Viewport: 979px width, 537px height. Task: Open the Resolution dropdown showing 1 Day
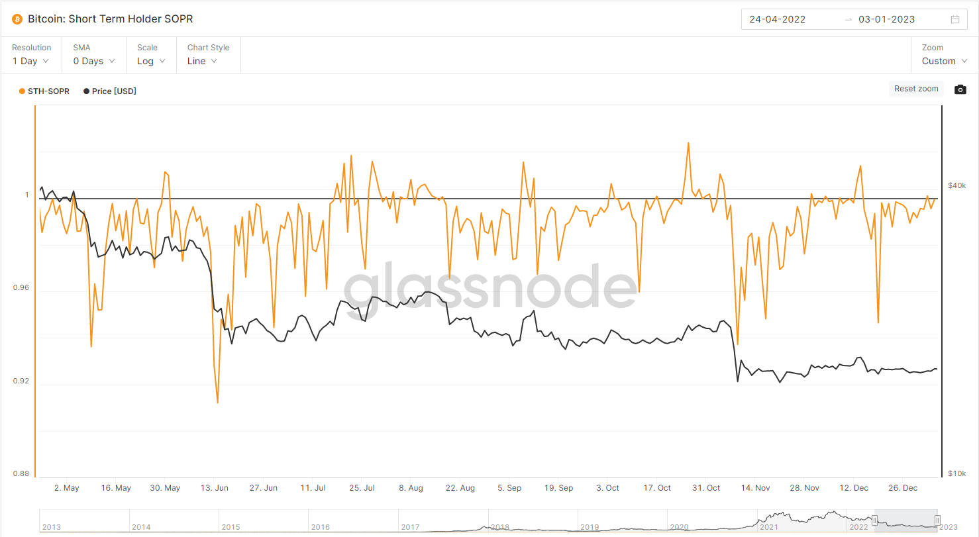[x=28, y=60]
